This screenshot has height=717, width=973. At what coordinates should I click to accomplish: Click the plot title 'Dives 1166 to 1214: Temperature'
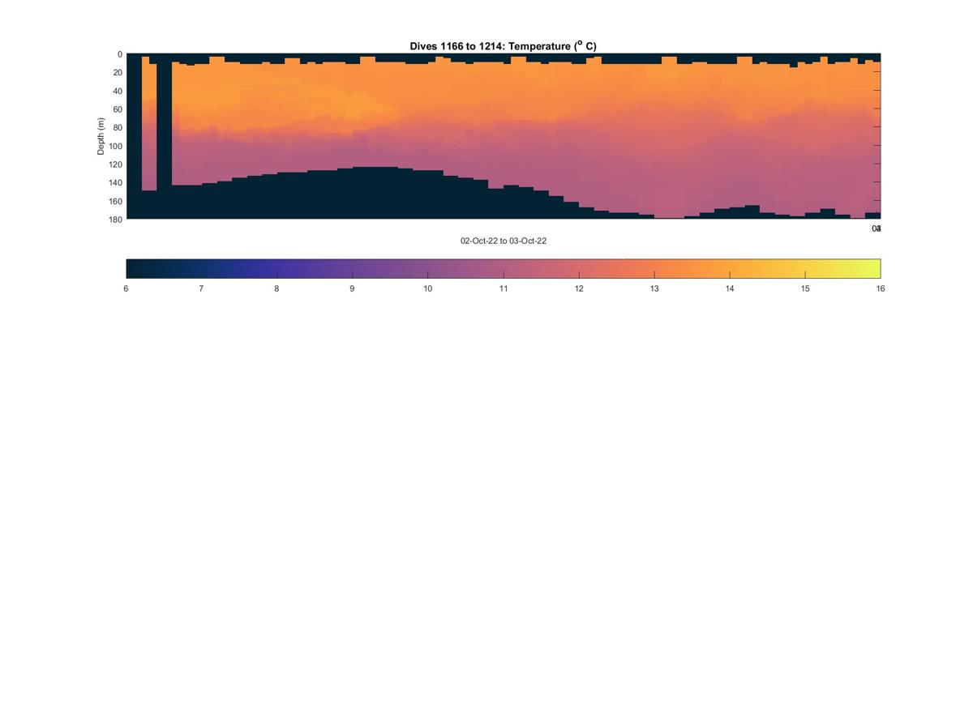tap(503, 46)
